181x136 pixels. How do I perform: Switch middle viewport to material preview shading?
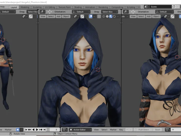click(x=111, y=17)
